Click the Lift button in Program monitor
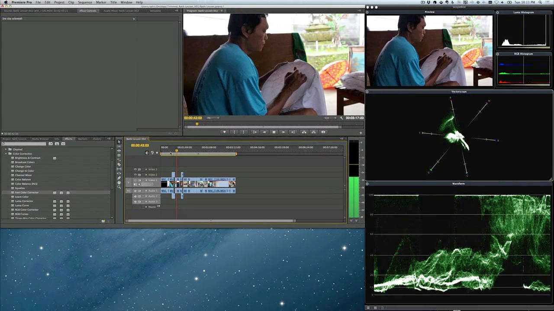Viewport: 554px width, 311px height. [304, 132]
